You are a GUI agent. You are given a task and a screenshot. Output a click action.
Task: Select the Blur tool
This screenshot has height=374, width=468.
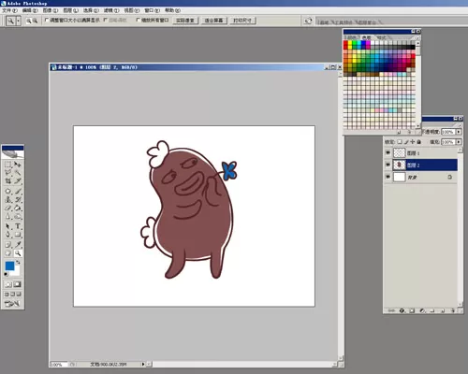click(x=7, y=216)
